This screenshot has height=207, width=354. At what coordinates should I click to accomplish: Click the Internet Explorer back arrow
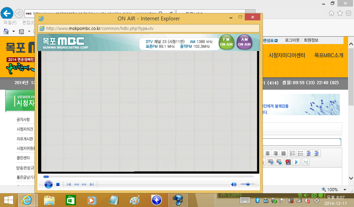pyautogui.click(x=7, y=13)
